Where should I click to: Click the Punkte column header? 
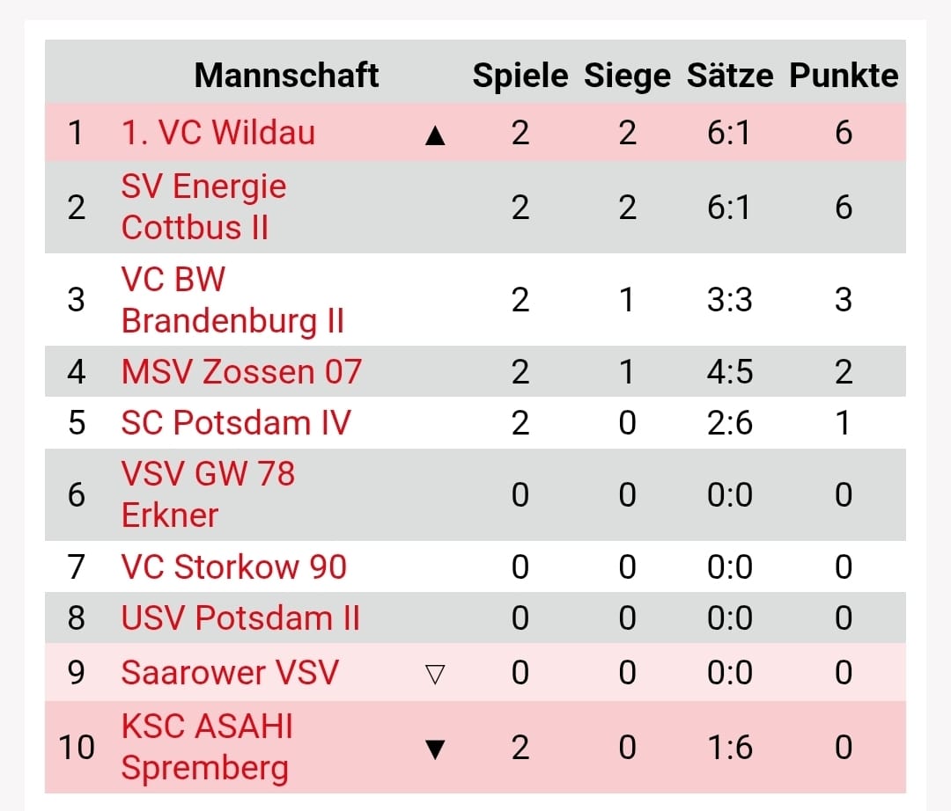(844, 76)
